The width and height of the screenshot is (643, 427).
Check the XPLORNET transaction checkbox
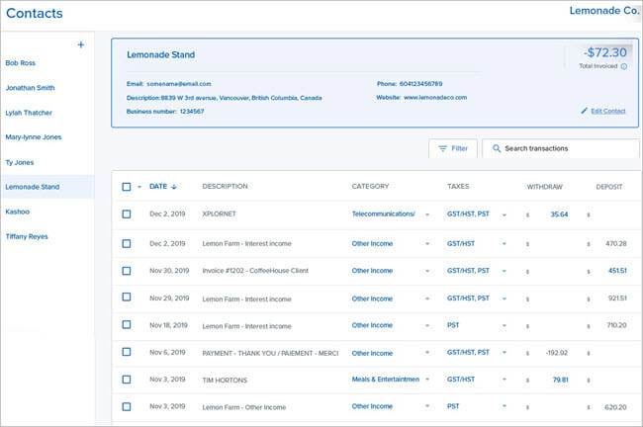pos(126,214)
